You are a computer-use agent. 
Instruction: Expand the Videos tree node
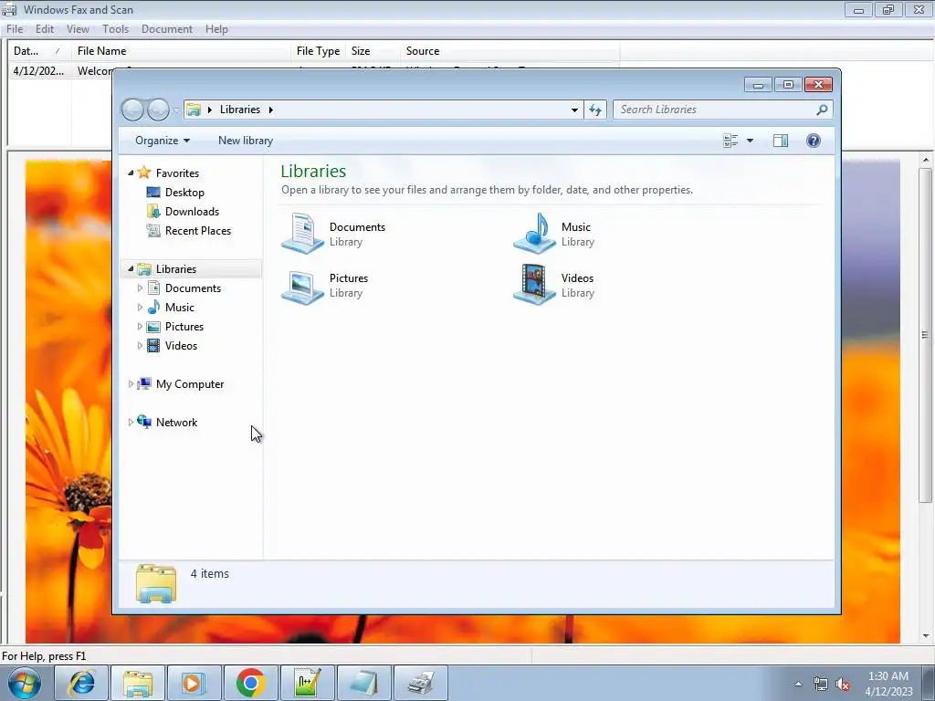pyautogui.click(x=140, y=346)
